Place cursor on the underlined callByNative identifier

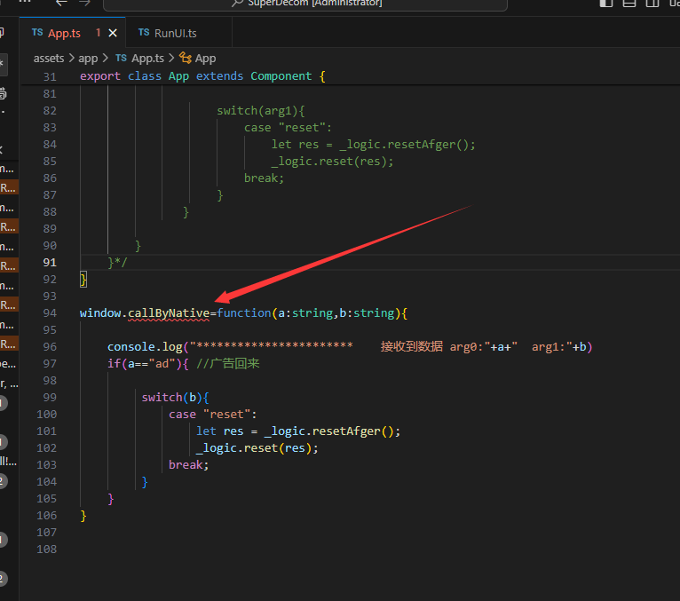click(169, 313)
